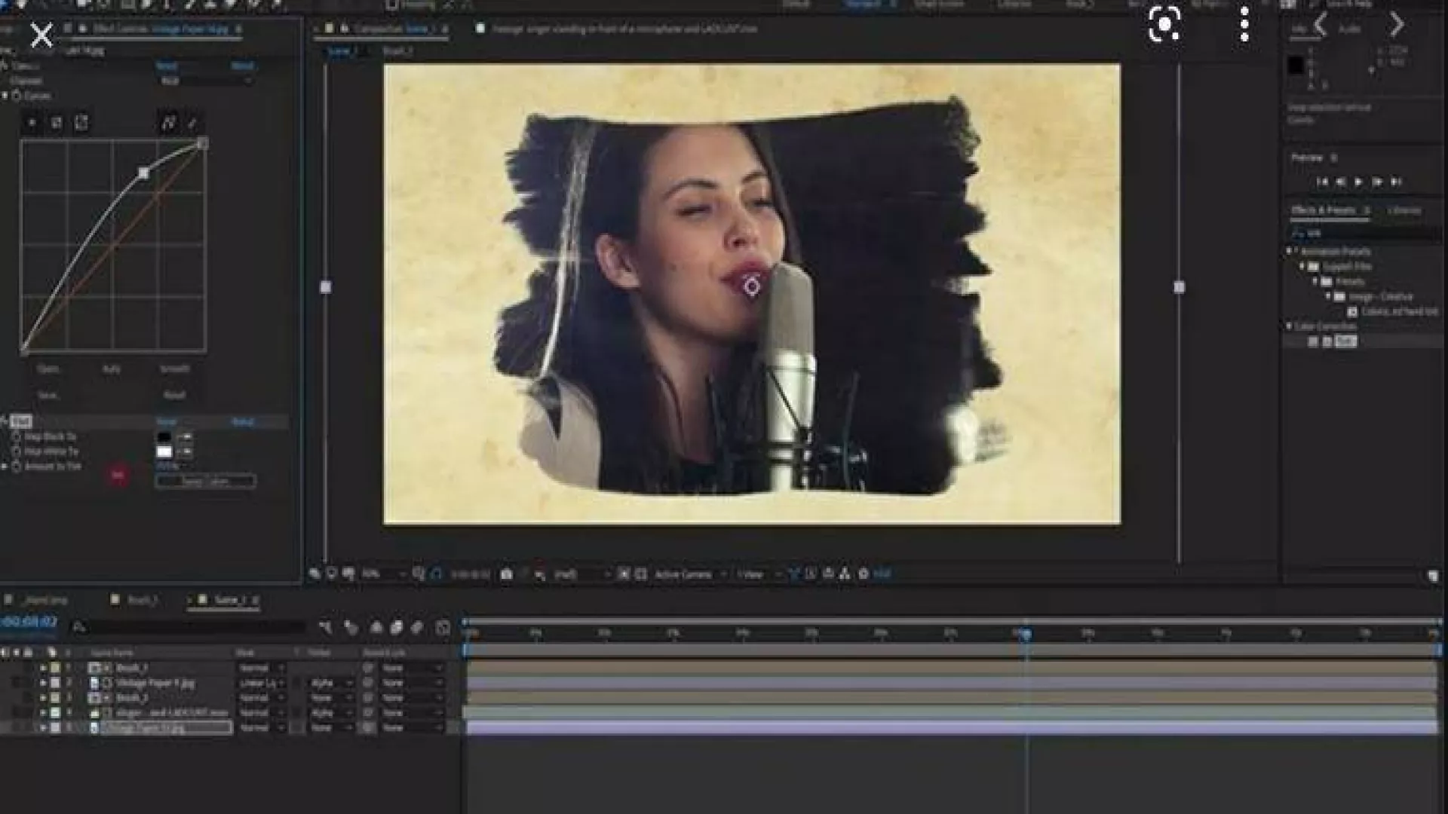Open the three-dot overflow menu
The image size is (1448, 814).
tap(1244, 25)
